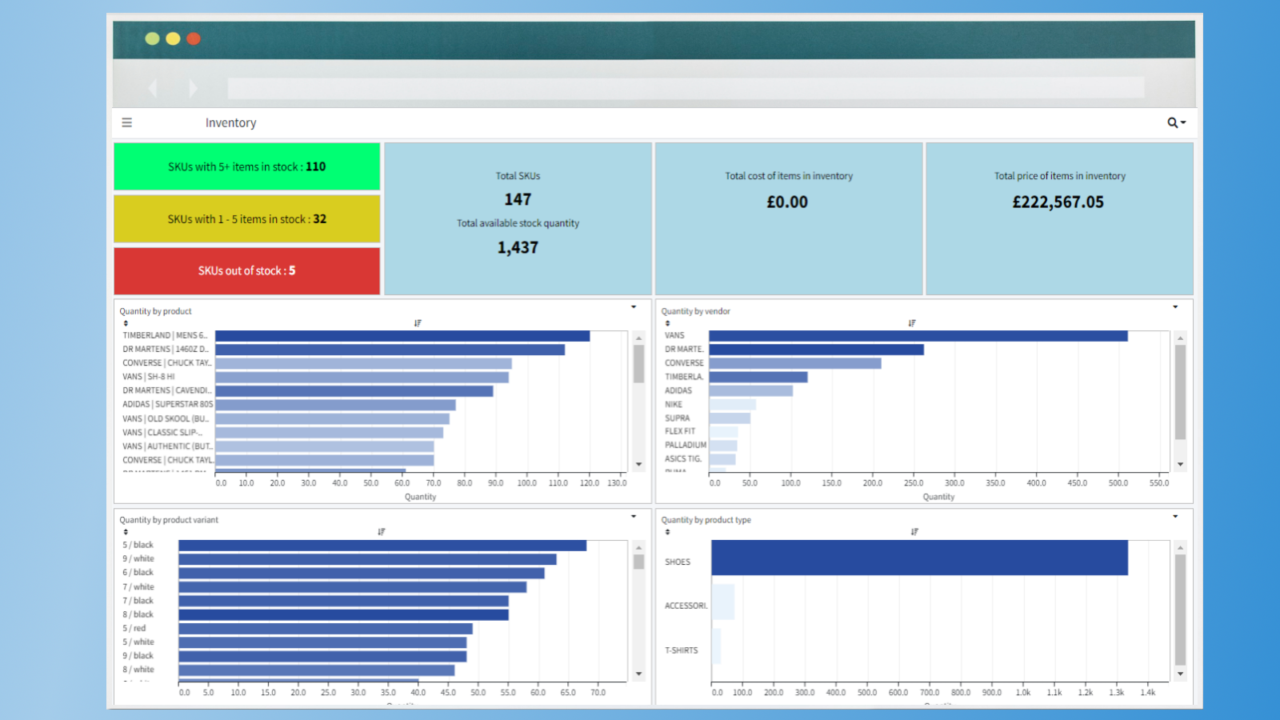Click the browser address bar
This screenshot has height=720, width=1280.
(x=684, y=86)
